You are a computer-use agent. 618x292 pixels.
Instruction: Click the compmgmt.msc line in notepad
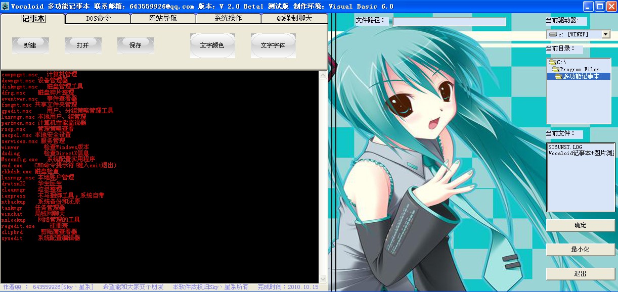(39, 74)
